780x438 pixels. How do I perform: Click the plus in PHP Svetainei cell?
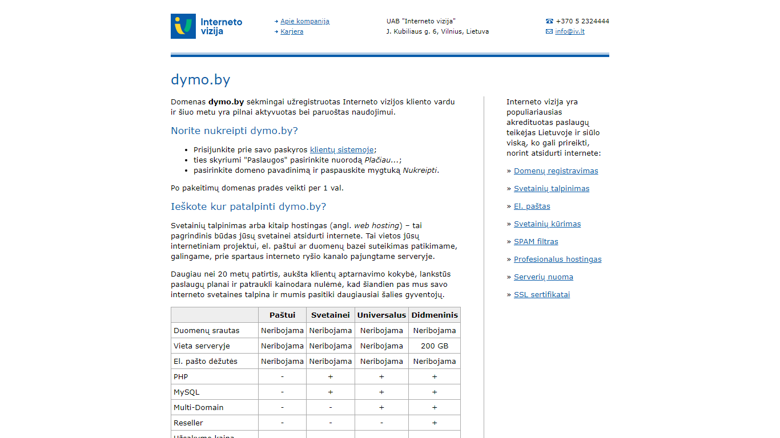331,376
